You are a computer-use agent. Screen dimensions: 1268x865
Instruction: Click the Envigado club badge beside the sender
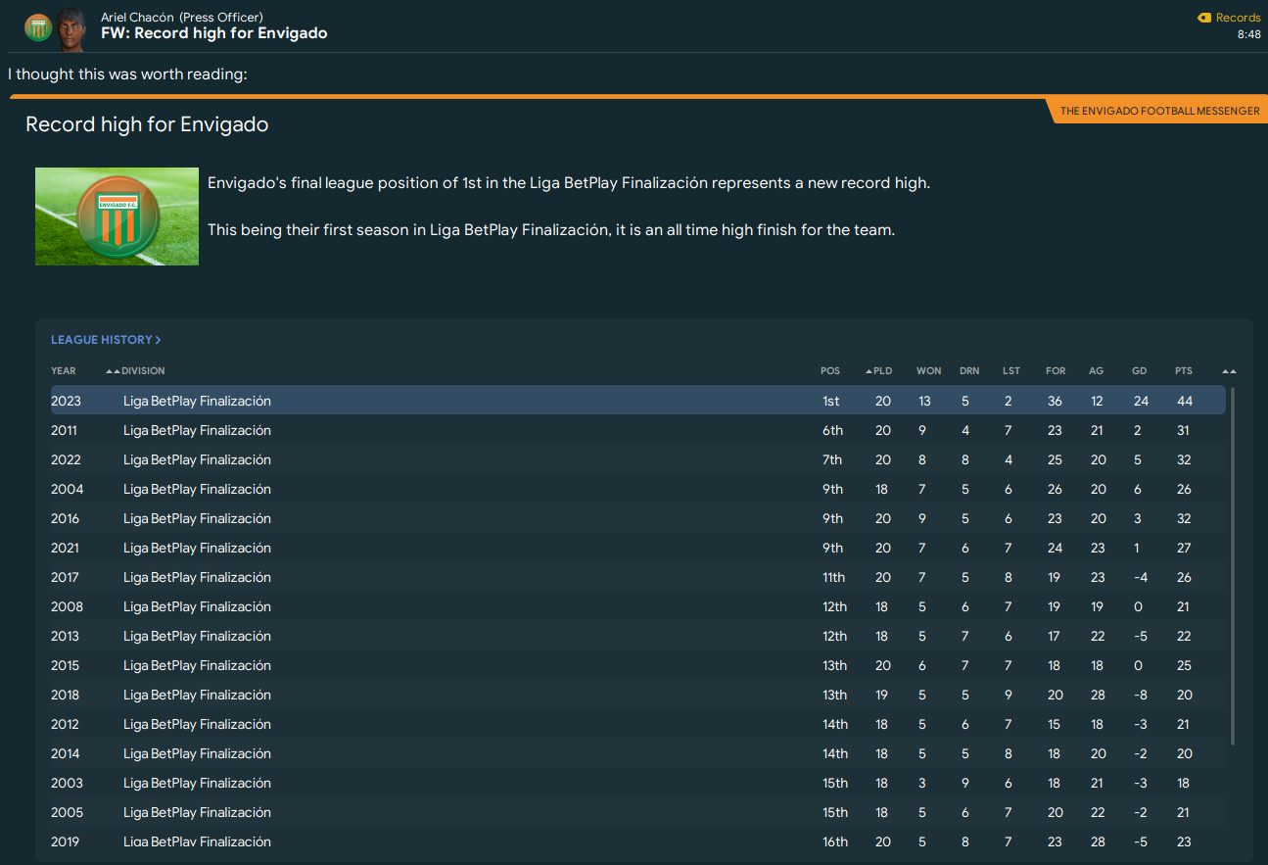37,27
